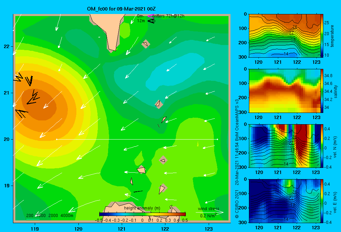Click the salinity colorbar
Viewport: 341px width, 232px height.
[322, 91]
